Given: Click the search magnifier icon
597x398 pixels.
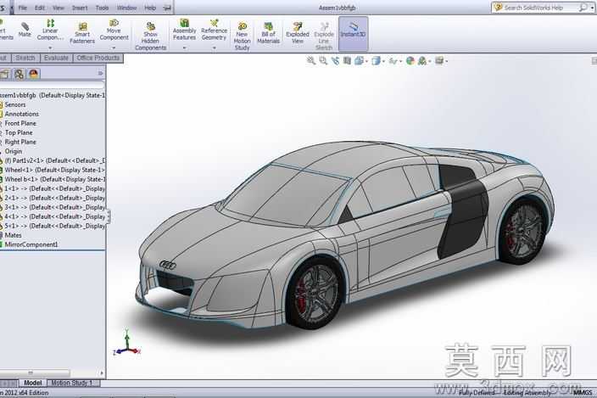Looking at the screenshot, I should (x=583, y=8).
